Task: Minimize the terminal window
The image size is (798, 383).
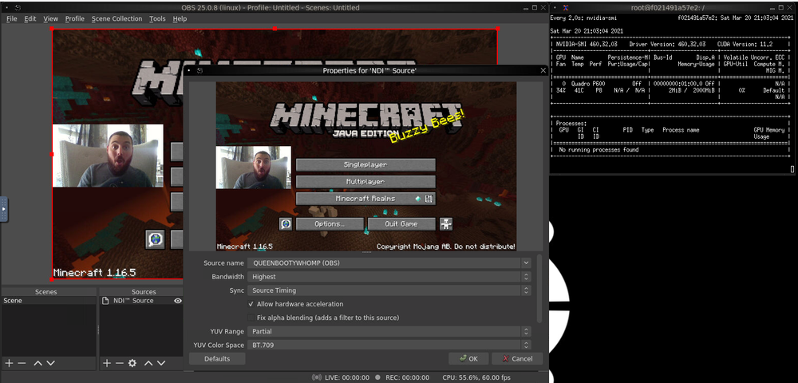Action: point(772,8)
